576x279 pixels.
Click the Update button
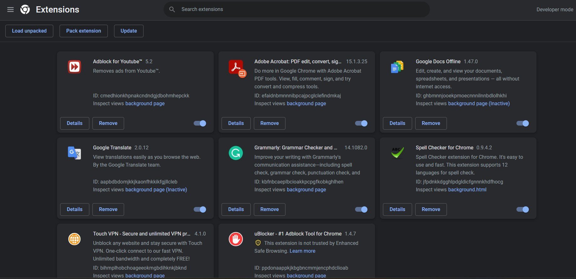129,31
